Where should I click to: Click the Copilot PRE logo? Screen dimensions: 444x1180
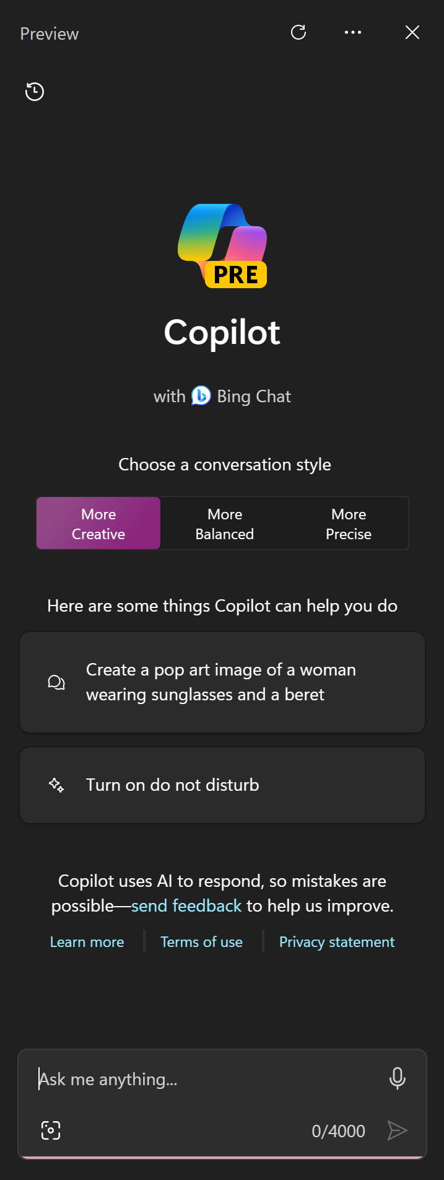coord(223,245)
